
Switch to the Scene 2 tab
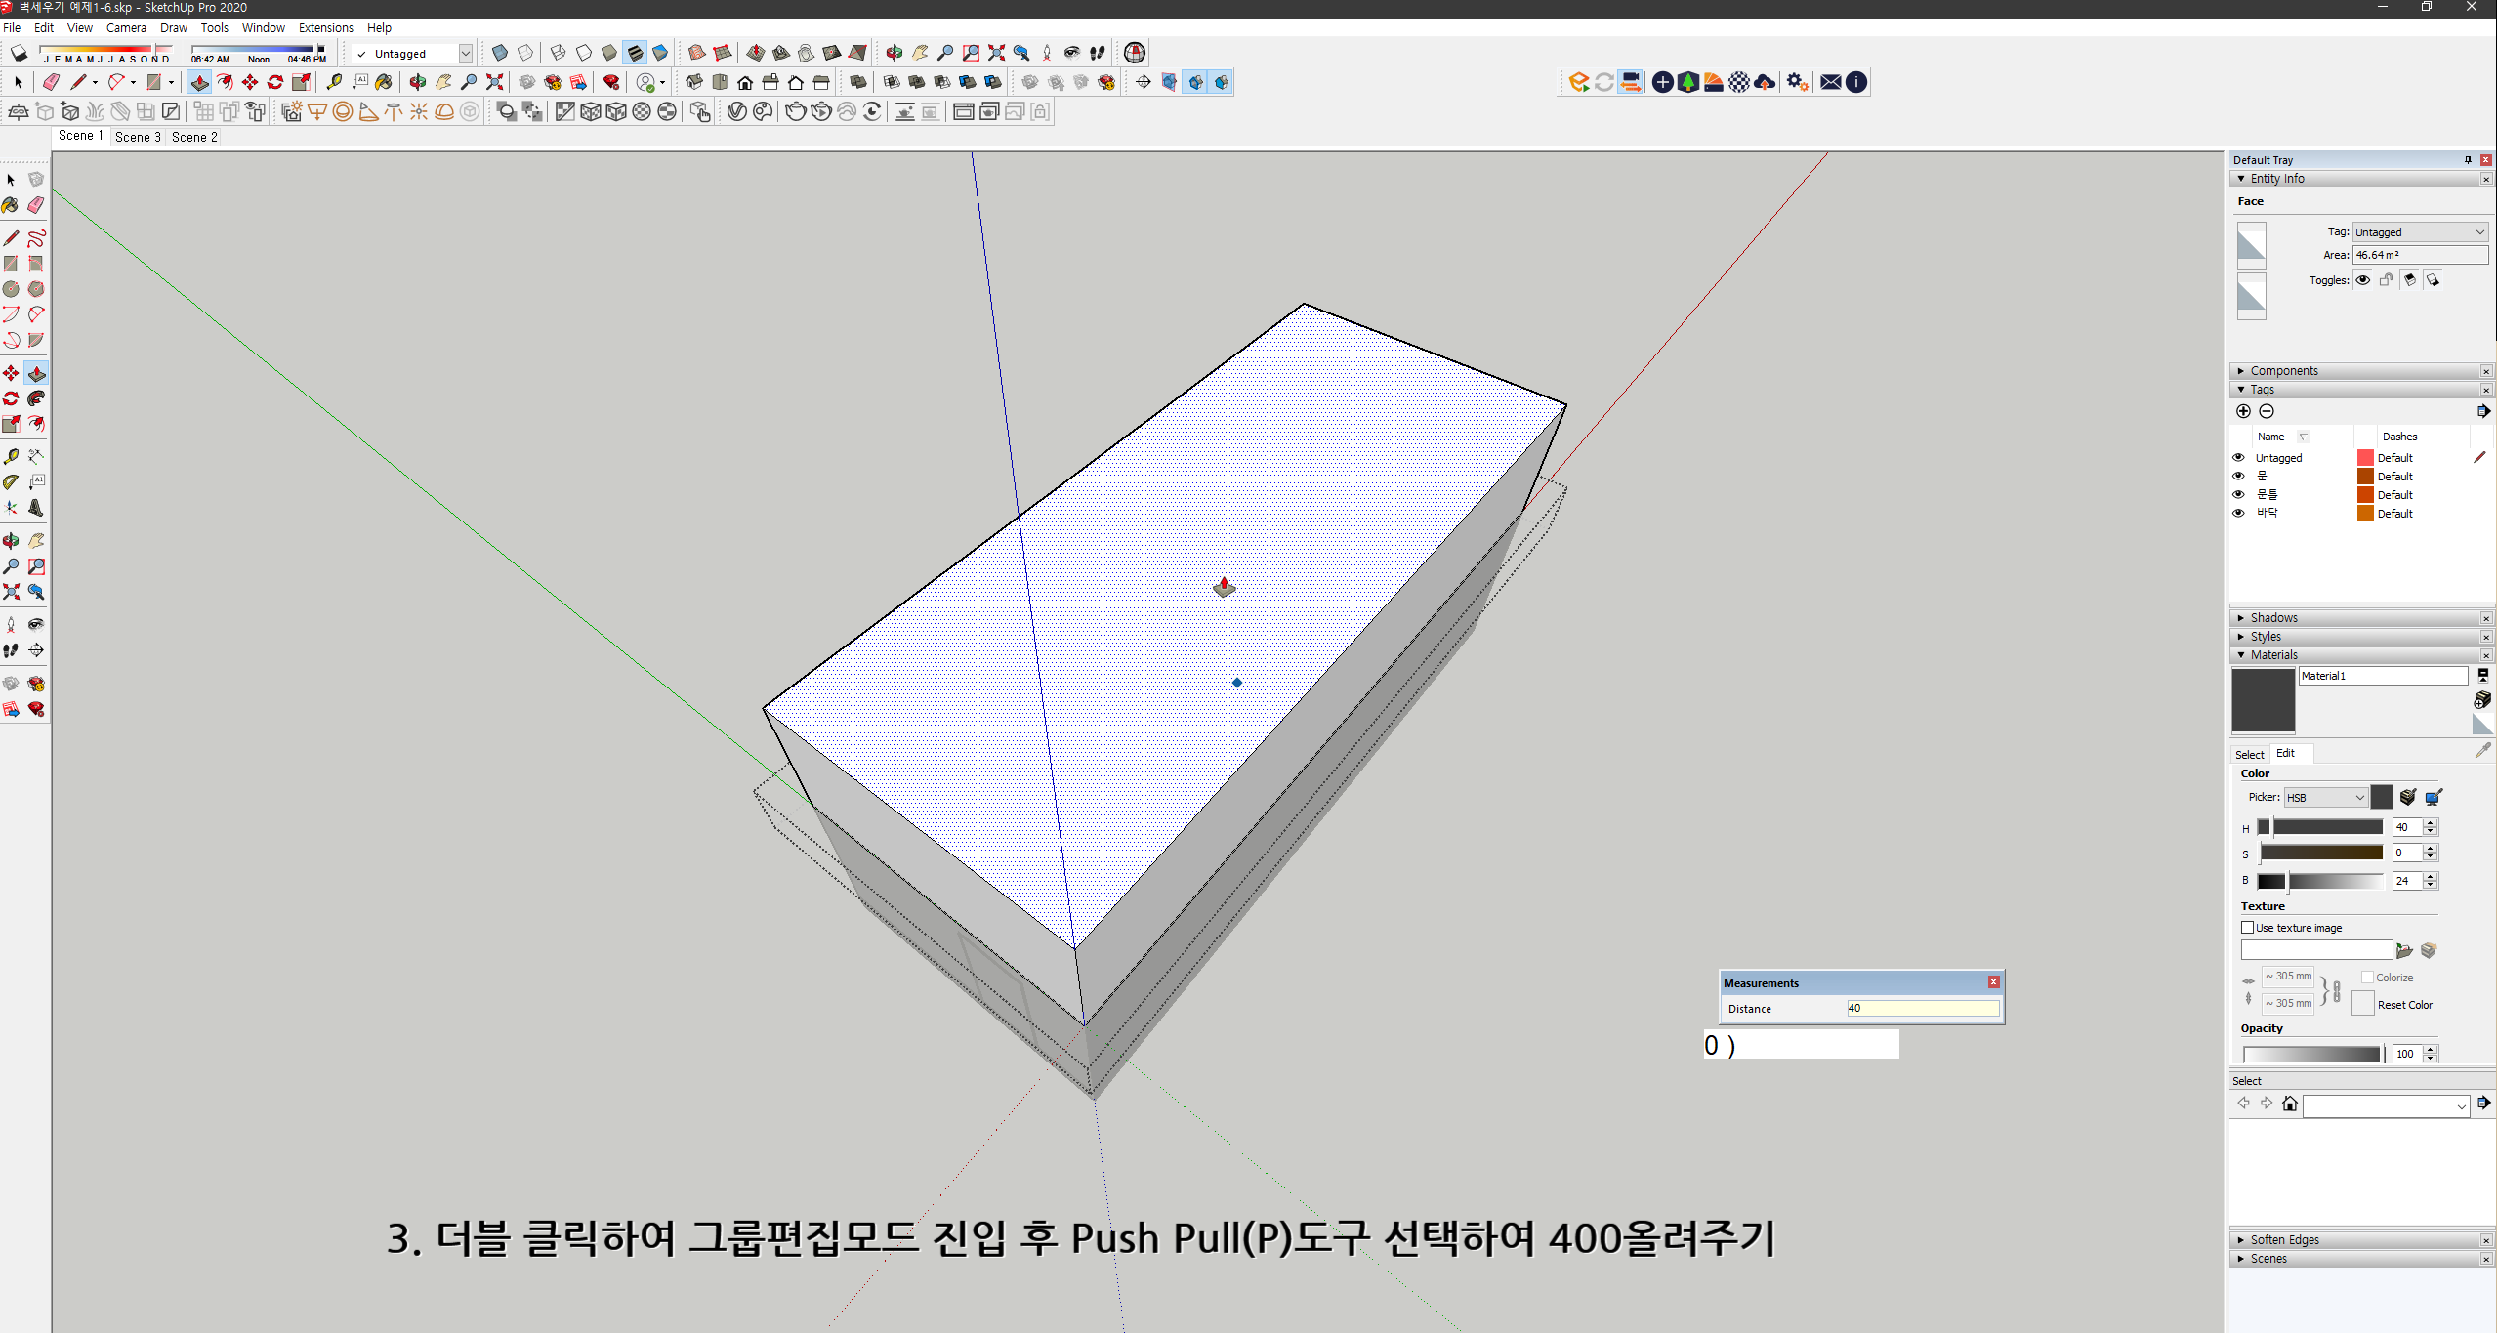pos(193,137)
